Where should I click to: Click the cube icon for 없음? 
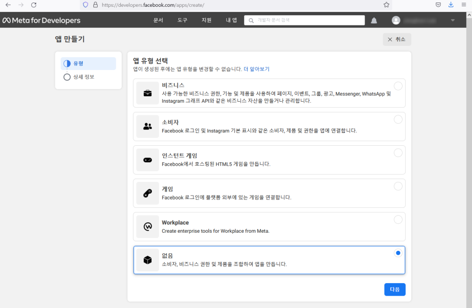148,260
